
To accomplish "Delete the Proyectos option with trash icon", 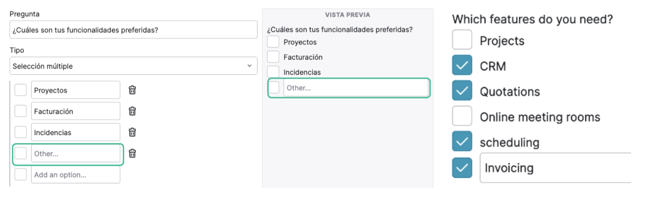I will 132,90.
